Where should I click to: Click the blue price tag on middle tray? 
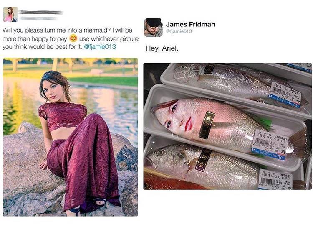(x=268, y=155)
